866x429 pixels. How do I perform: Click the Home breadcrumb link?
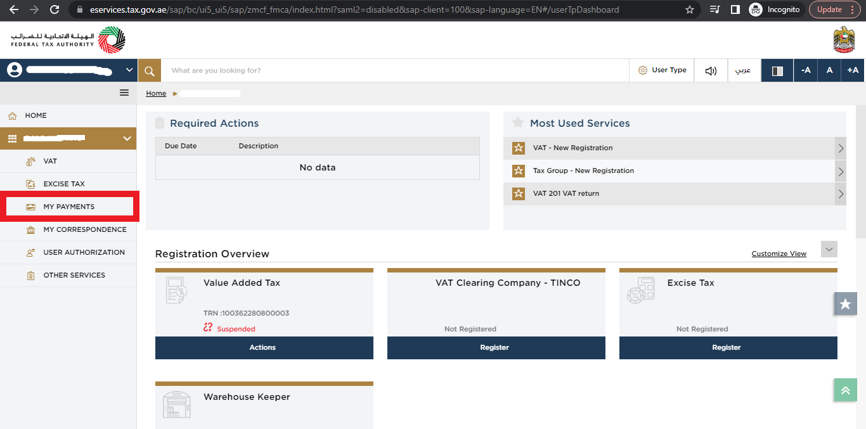156,93
